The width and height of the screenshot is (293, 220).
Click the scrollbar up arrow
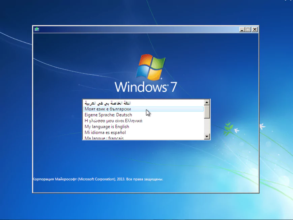tap(207, 102)
